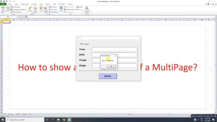Open XML Expansion Packs
The image size is (217, 122).
[x=70, y=9]
